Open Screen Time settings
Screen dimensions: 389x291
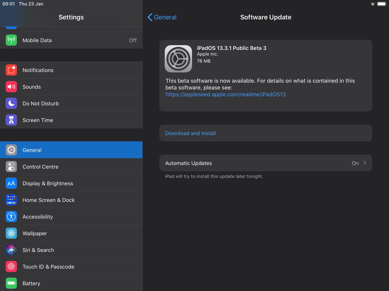tap(71, 120)
